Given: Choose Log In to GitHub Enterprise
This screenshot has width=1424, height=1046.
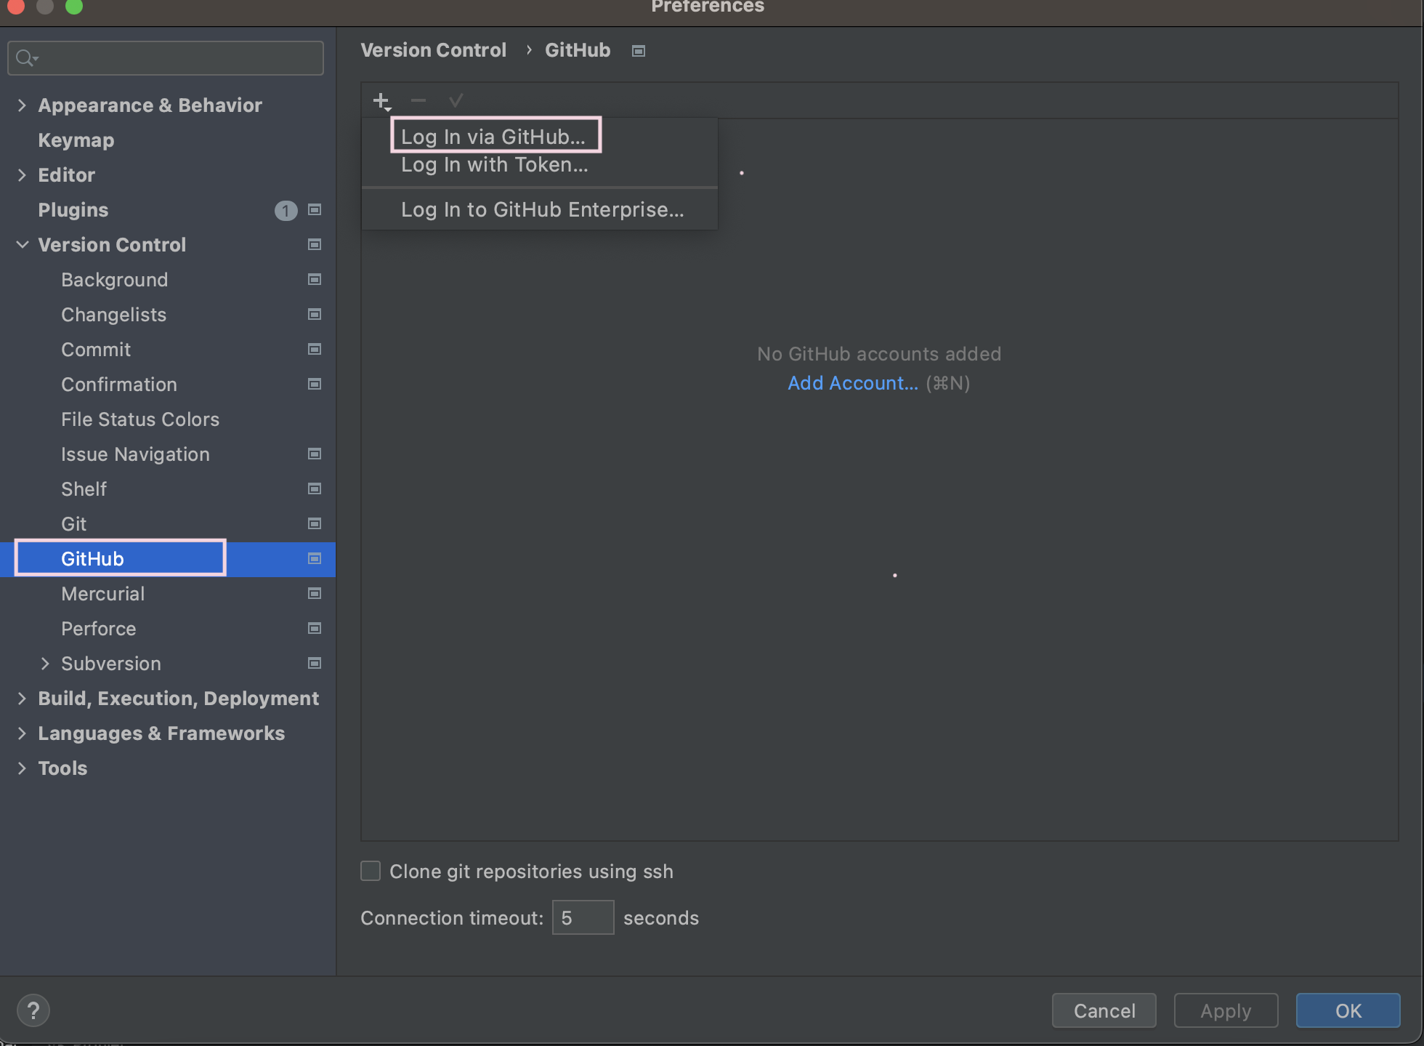Looking at the screenshot, I should click(540, 209).
